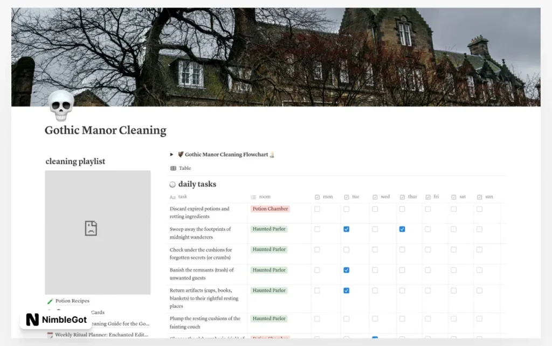This screenshot has width=552, height=346.
Task: Open the Discard expired potions task
Action: point(199,212)
